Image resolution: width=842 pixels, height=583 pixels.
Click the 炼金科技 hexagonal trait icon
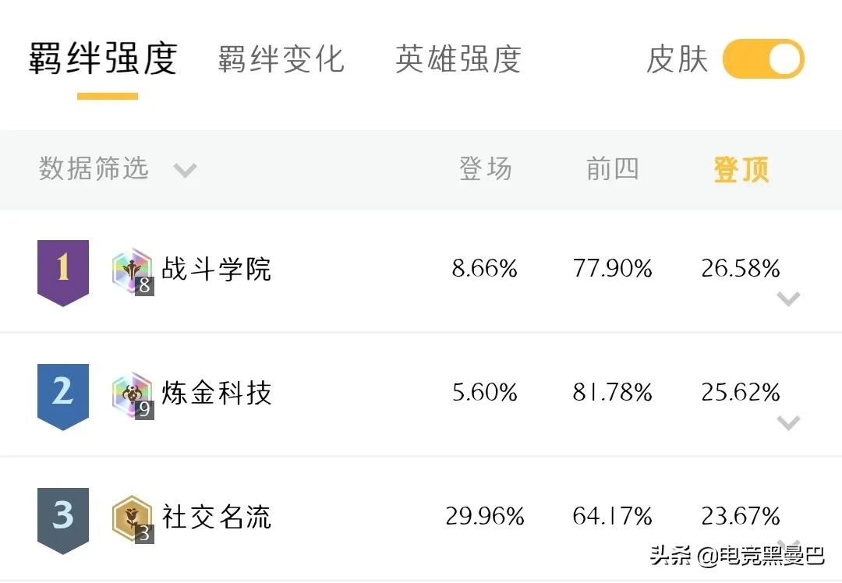[133, 392]
